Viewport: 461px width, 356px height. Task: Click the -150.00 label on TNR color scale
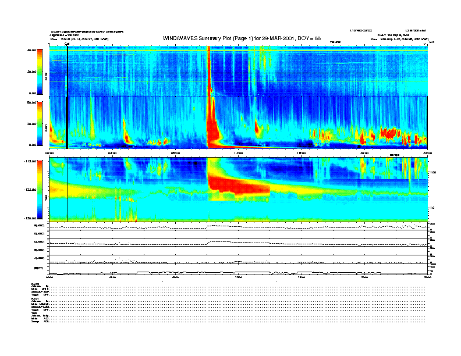click(x=30, y=218)
